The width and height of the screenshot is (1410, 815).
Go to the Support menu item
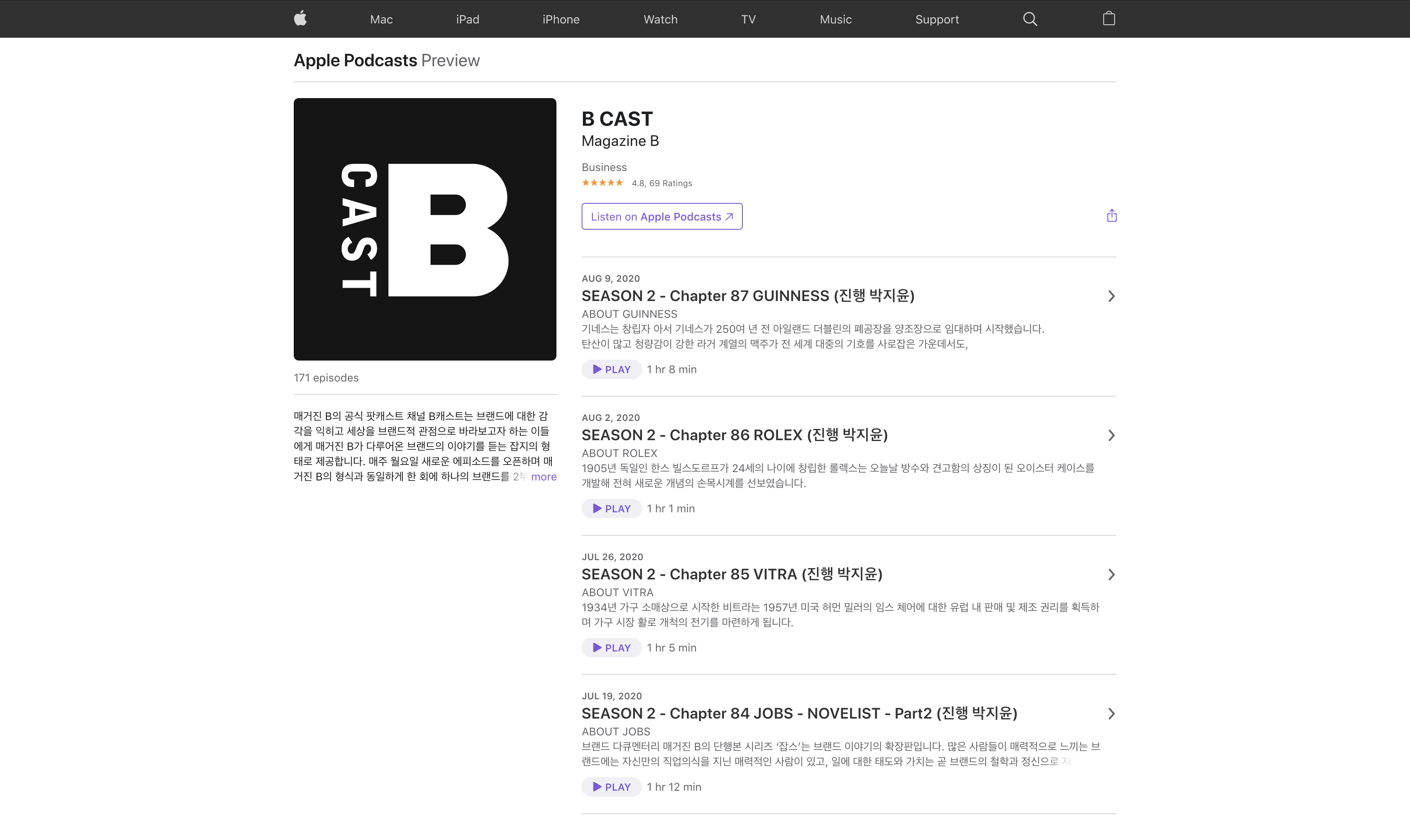[937, 20]
